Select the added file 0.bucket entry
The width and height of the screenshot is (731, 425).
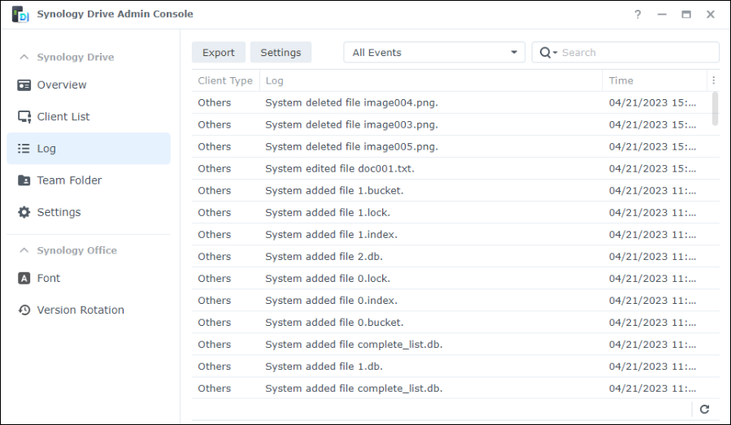coord(455,322)
